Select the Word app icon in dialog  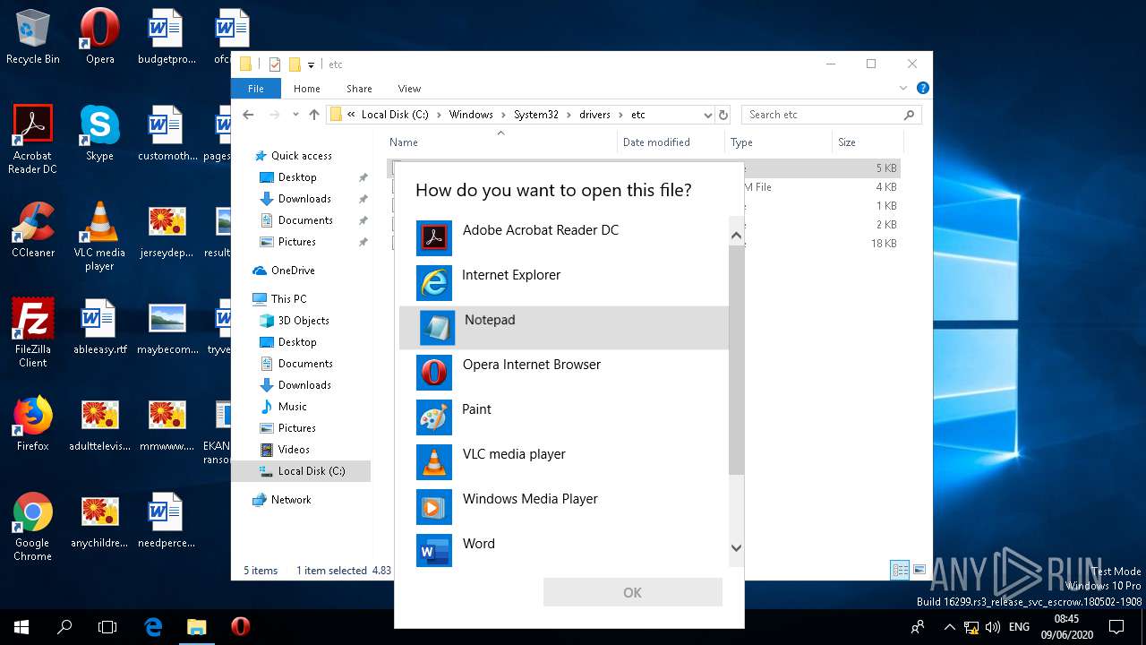(x=434, y=551)
